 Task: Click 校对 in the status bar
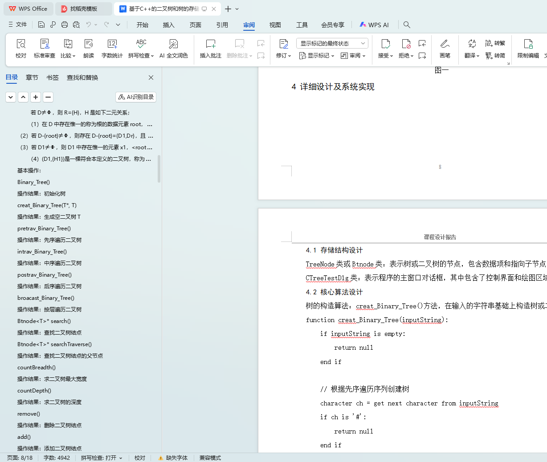140,458
